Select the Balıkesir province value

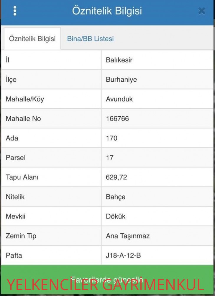119,60
